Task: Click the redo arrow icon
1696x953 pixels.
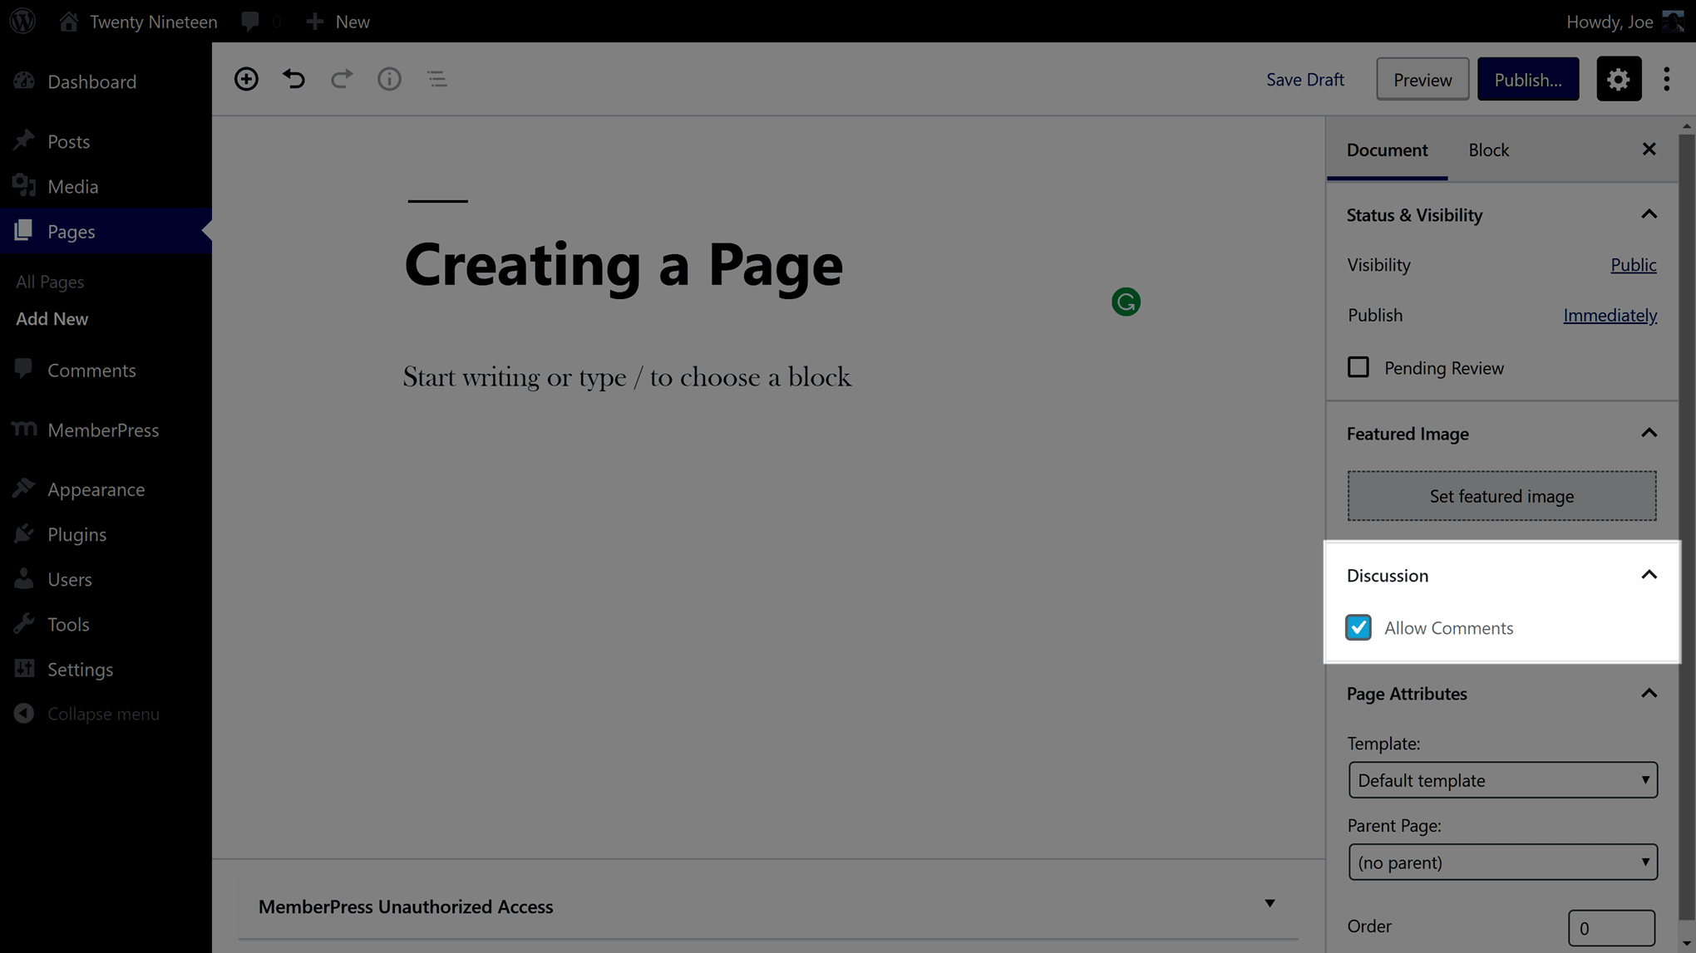Action: click(342, 78)
